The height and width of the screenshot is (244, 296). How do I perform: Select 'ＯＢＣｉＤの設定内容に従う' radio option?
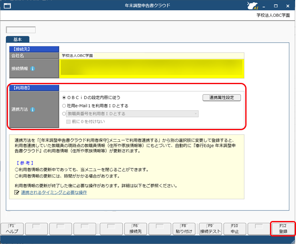pos(64,98)
